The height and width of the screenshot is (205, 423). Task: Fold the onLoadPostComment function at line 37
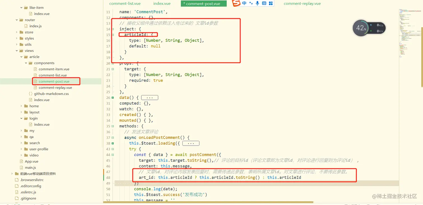113,138
